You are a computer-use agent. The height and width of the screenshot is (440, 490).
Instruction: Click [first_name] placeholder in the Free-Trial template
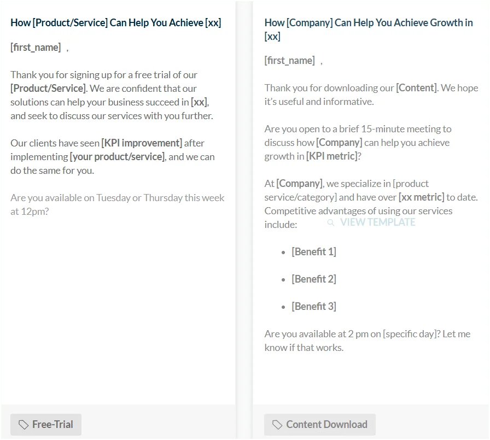tap(36, 48)
